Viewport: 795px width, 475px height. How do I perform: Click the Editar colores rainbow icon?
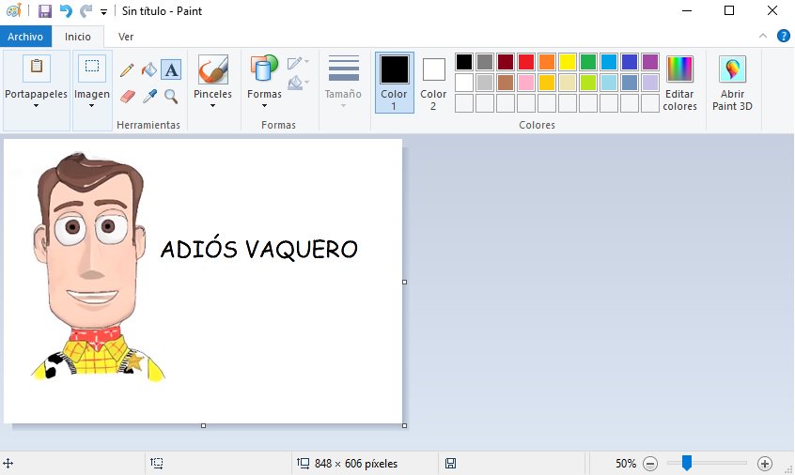679,69
